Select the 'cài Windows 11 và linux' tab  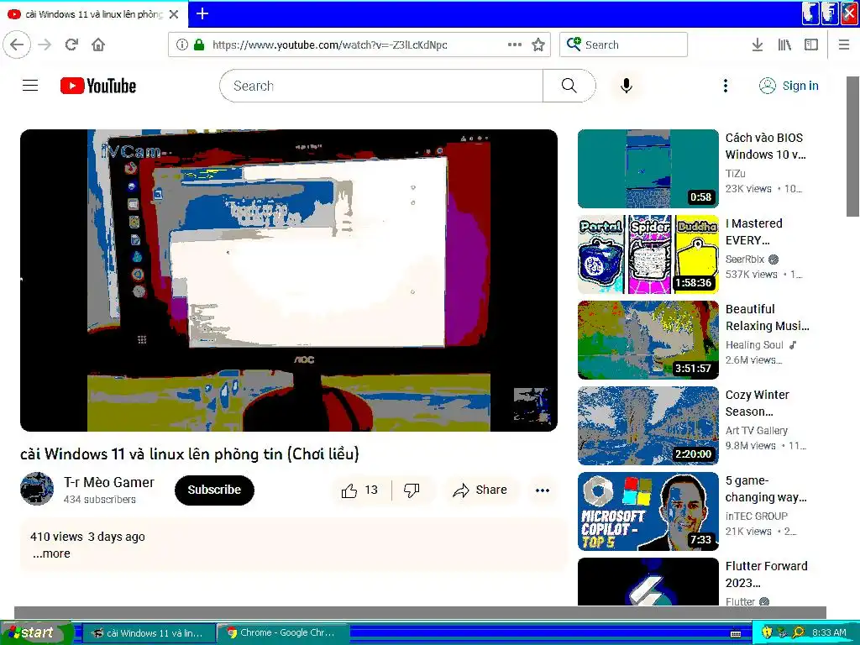[94, 14]
